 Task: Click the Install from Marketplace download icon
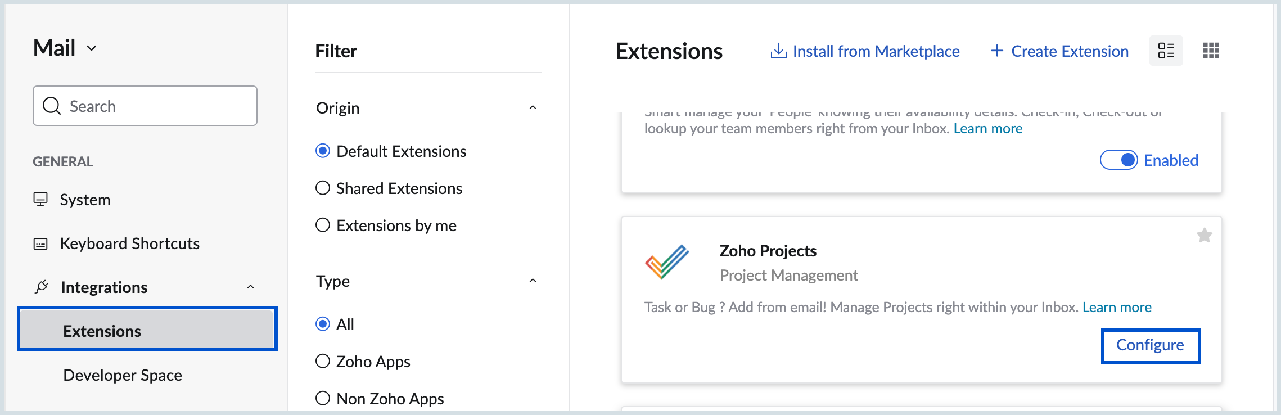click(778, 51)
